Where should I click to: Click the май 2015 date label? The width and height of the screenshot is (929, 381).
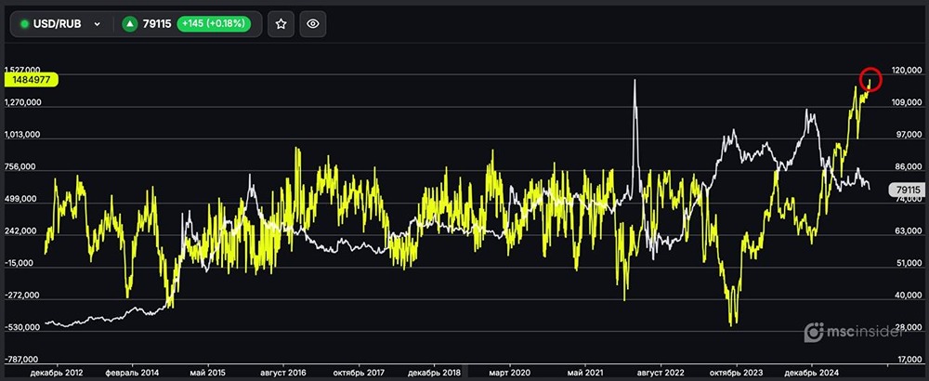[207, 373]
